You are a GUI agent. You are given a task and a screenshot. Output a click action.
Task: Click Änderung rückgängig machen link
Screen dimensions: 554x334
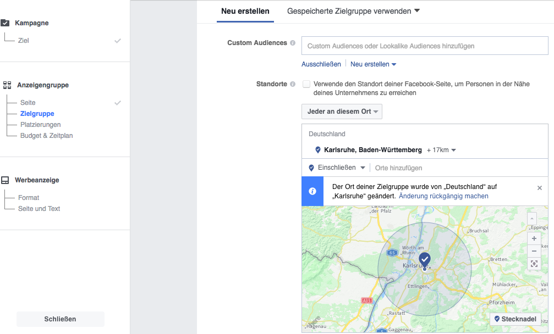click(443, 196)
